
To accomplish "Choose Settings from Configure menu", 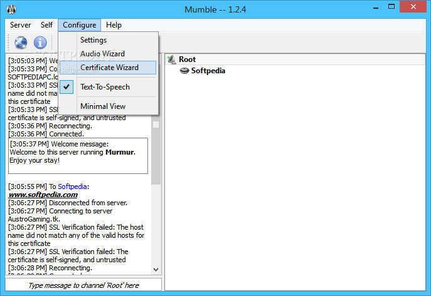I will [108, 40].
